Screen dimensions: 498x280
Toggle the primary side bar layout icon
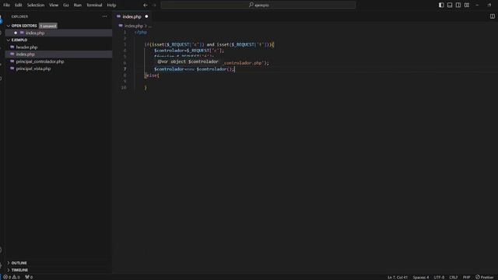(x=441, y=5)
